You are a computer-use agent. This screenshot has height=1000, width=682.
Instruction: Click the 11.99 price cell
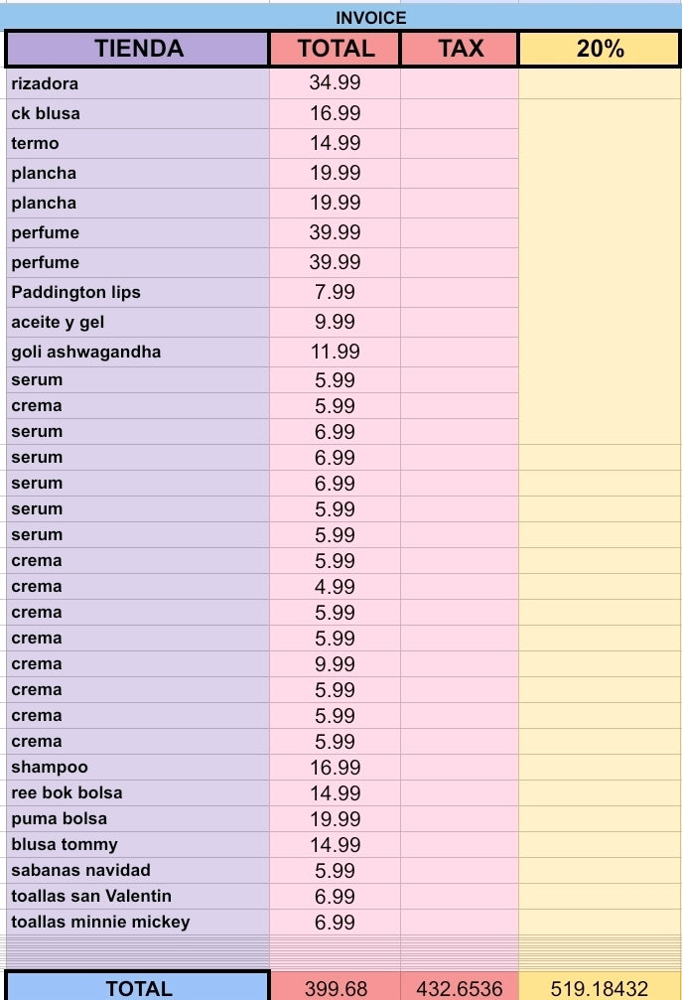(335, 353)
